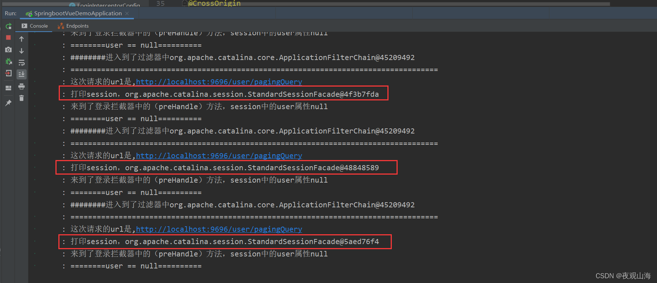This screenshot has width=657, height=283.
Task: Close the SpringbootVueDemoApplication run tab
Action: (127, 13)
